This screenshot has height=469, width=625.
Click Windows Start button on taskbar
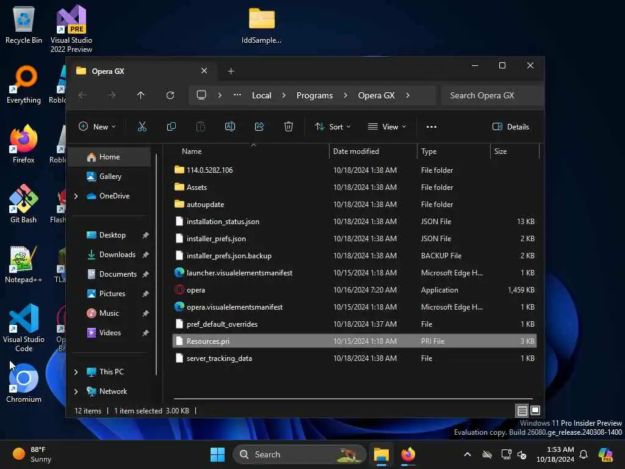[218, 454]
